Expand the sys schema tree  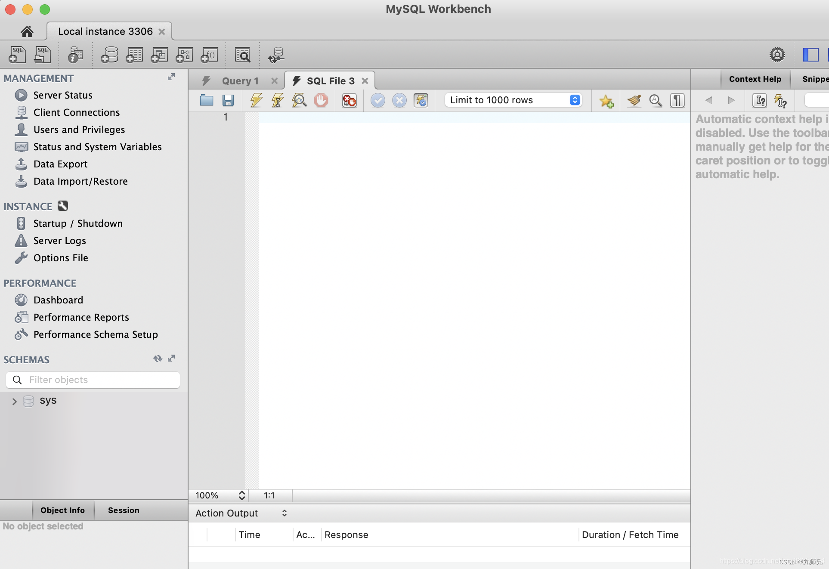pos(14,402)
